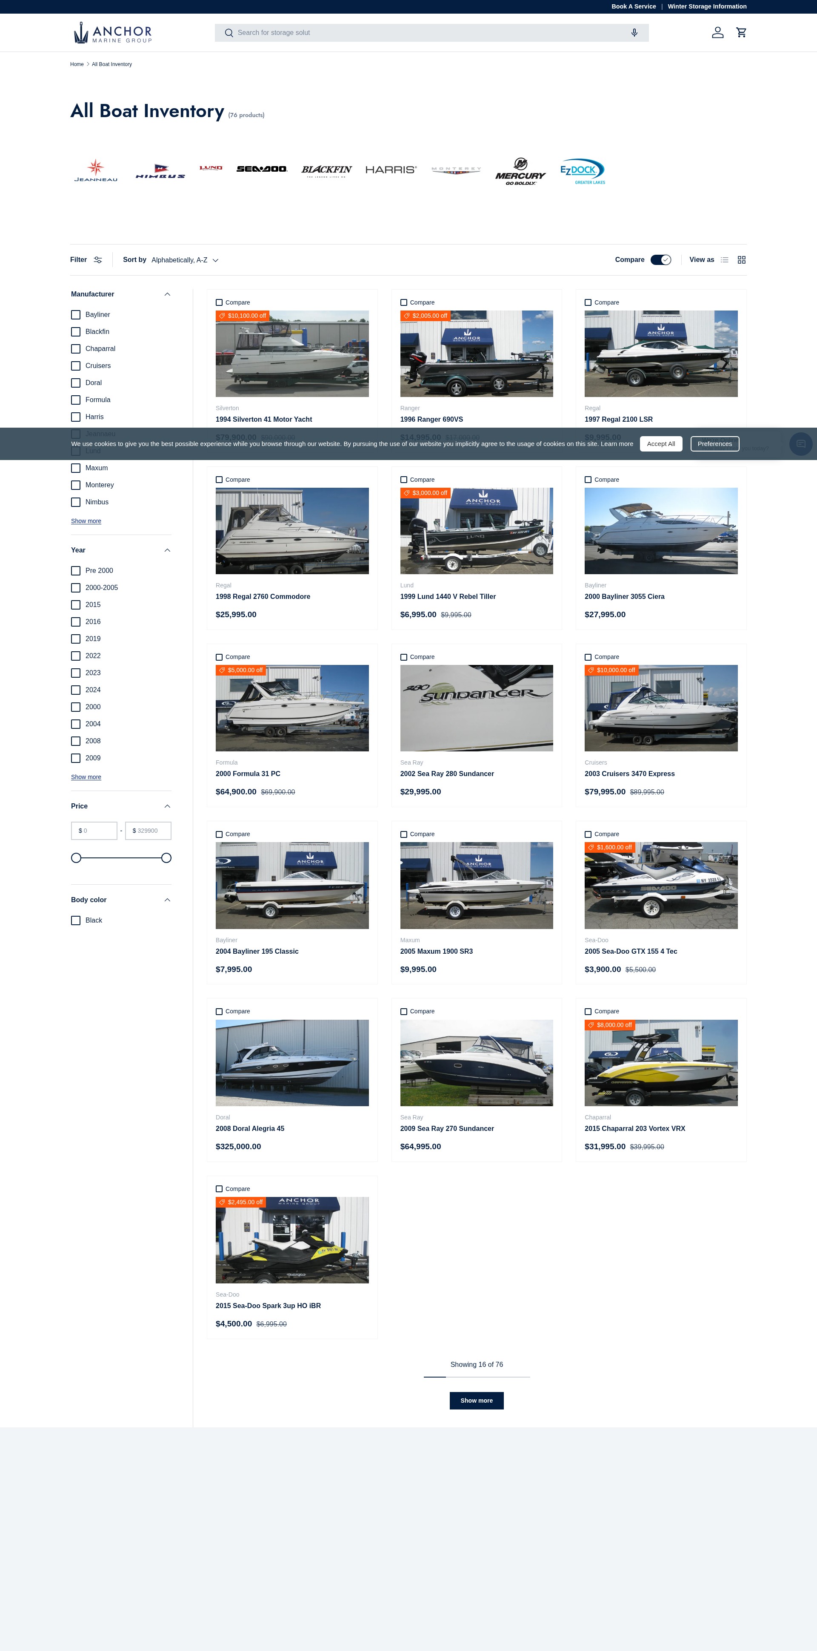817x1651 pixels.
Task: Open Book A Service link
Action: [x=633, y=6]
